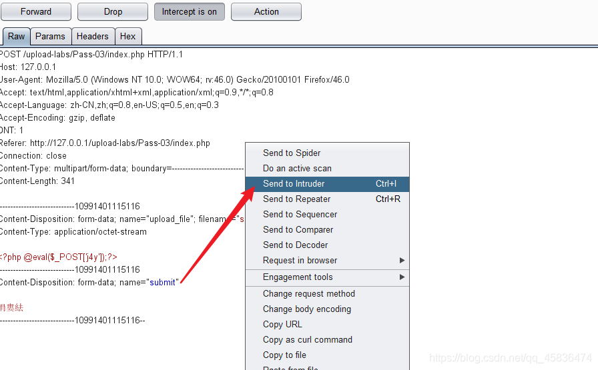Click the Accept-Language header line
The width and height of the screenshot is (598, 370).
(109, 105)
